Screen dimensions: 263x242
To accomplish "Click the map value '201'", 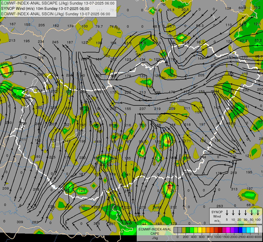I will coord(174,191).
